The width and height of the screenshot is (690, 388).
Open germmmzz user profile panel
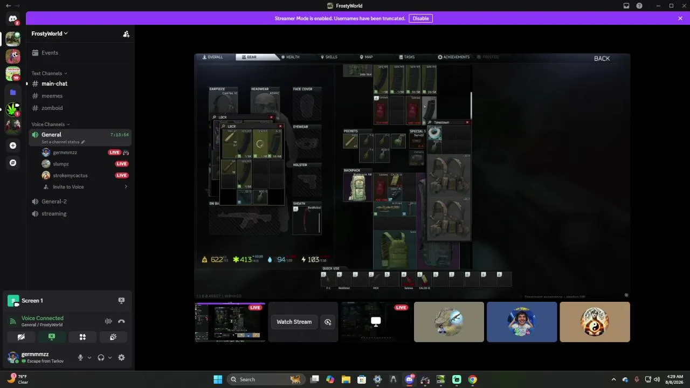coord(39,357)
